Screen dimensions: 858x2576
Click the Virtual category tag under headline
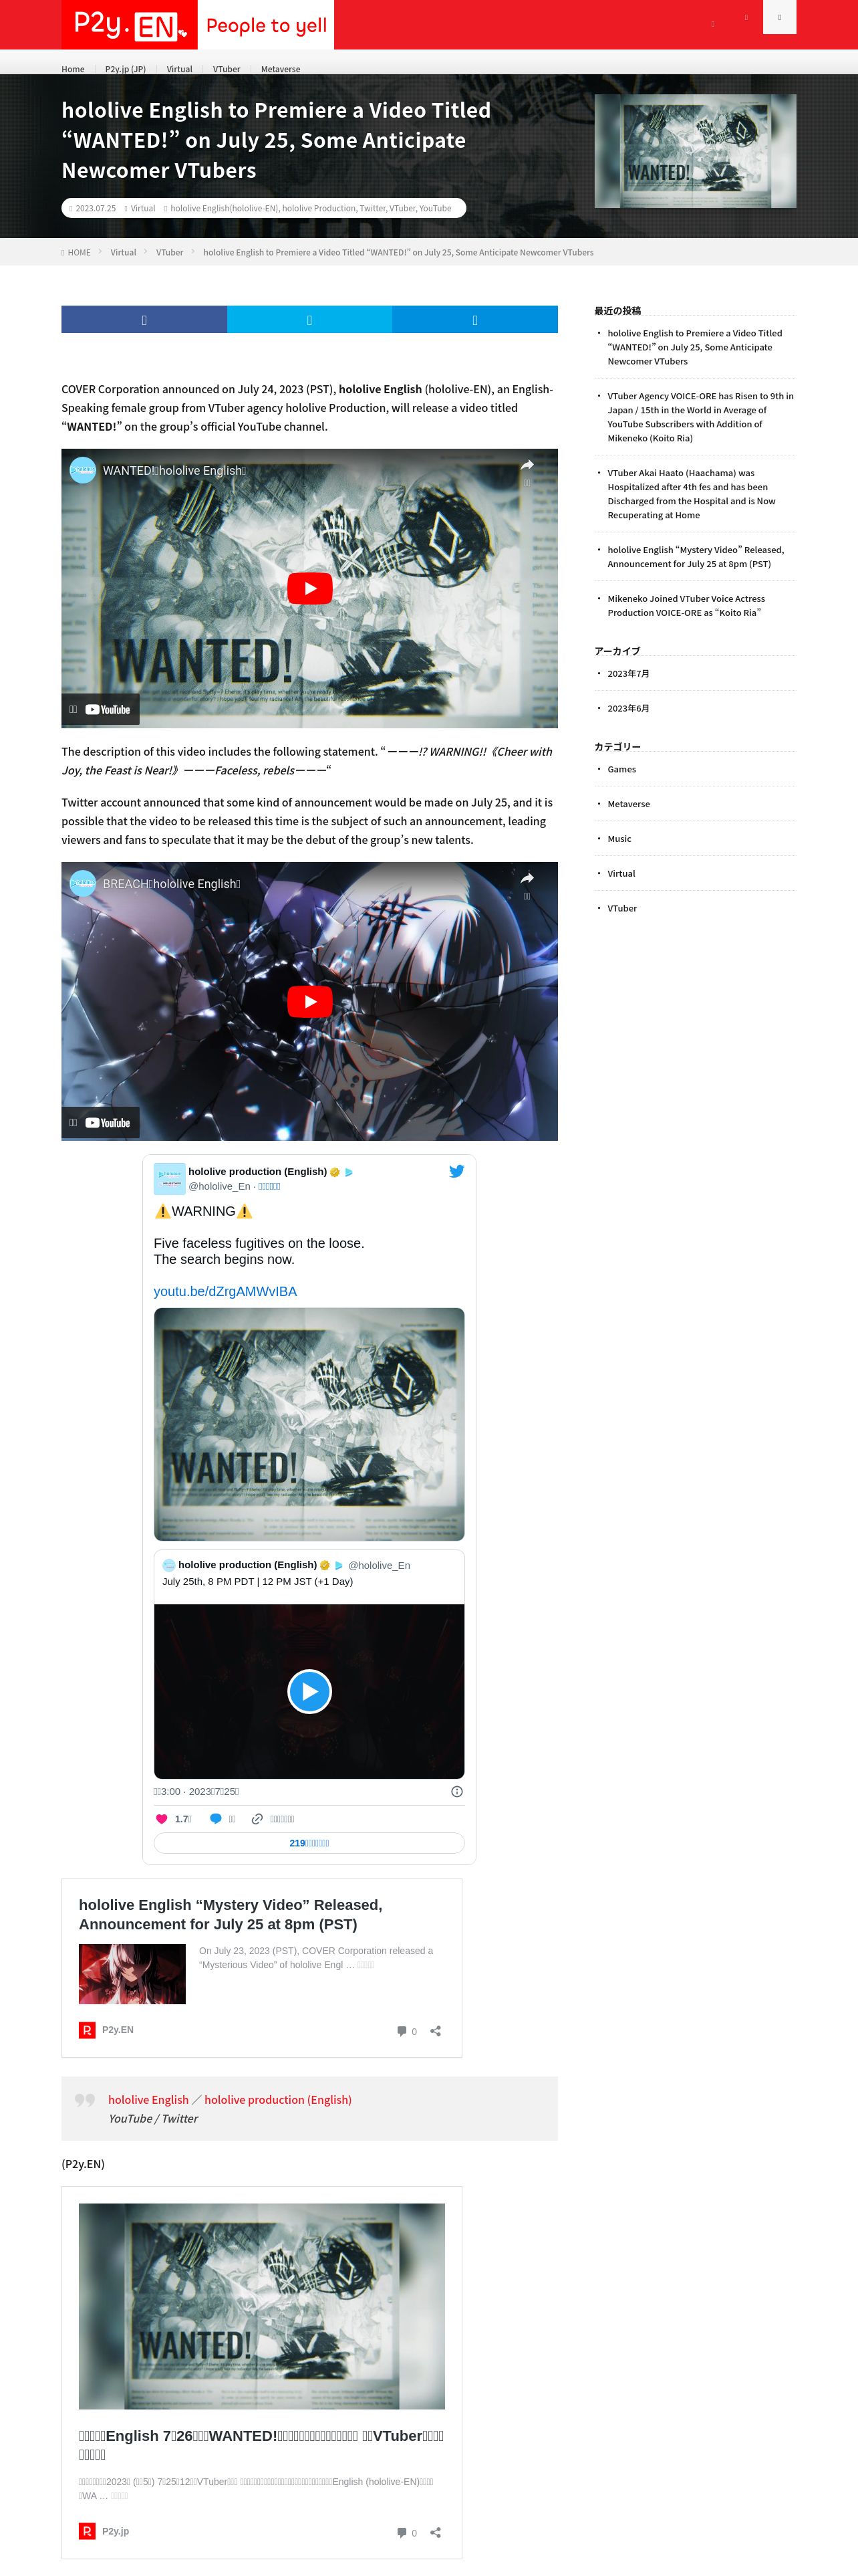[x=143, y=208]
